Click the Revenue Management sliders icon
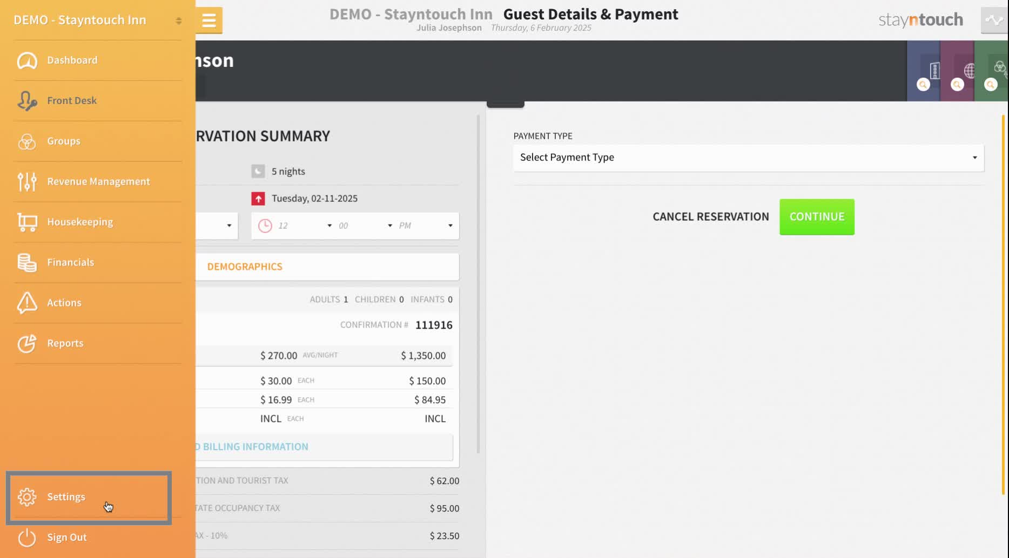The width and height of the screenshot is (1009, 558). click(x=27, y=182)
